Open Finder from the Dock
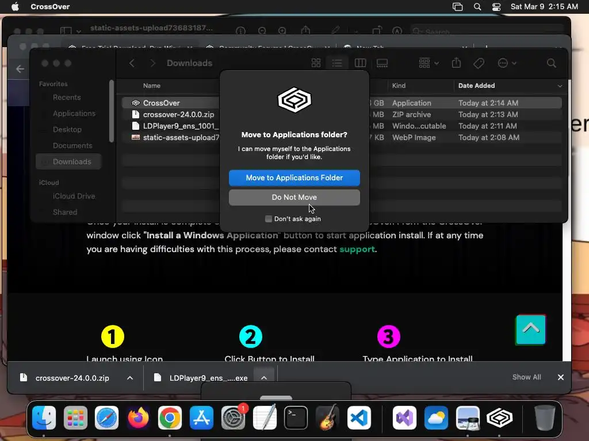 44,417
